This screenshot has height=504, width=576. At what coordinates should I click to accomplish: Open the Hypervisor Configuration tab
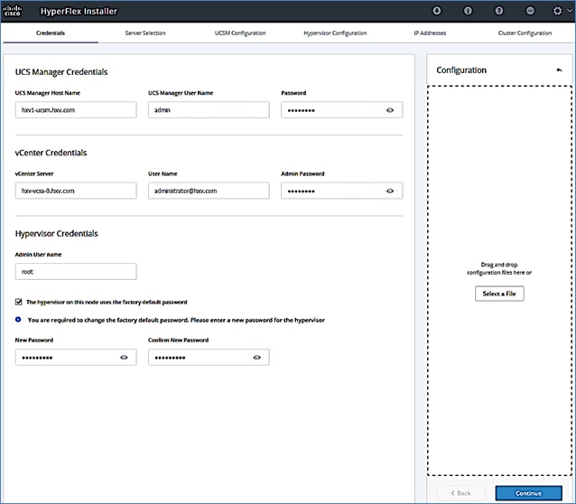coord(335,33)
